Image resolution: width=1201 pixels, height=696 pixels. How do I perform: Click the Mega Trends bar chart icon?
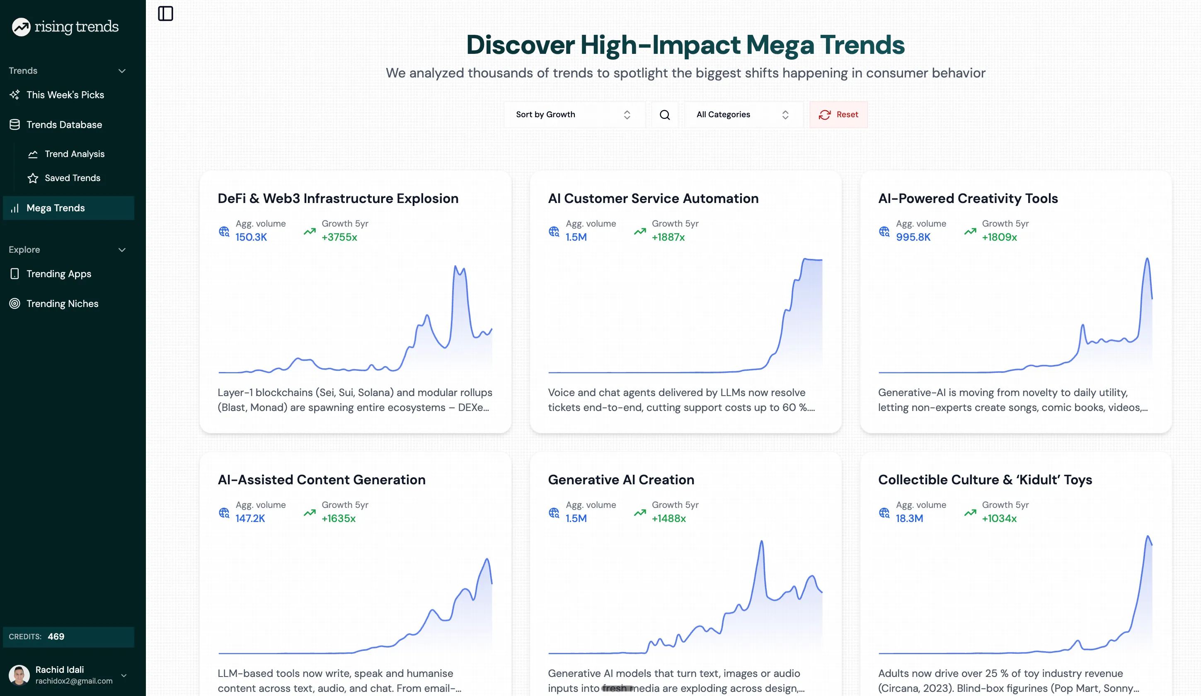pyautogui.click(x=14, y=208)
